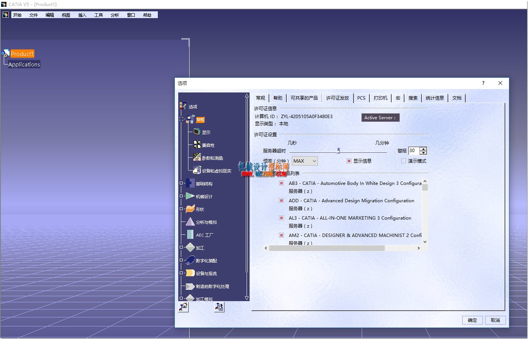The width and height of the screenshot is (529, 340).
Task: Open the 开始 menu
Action: (x=17, y=15)
